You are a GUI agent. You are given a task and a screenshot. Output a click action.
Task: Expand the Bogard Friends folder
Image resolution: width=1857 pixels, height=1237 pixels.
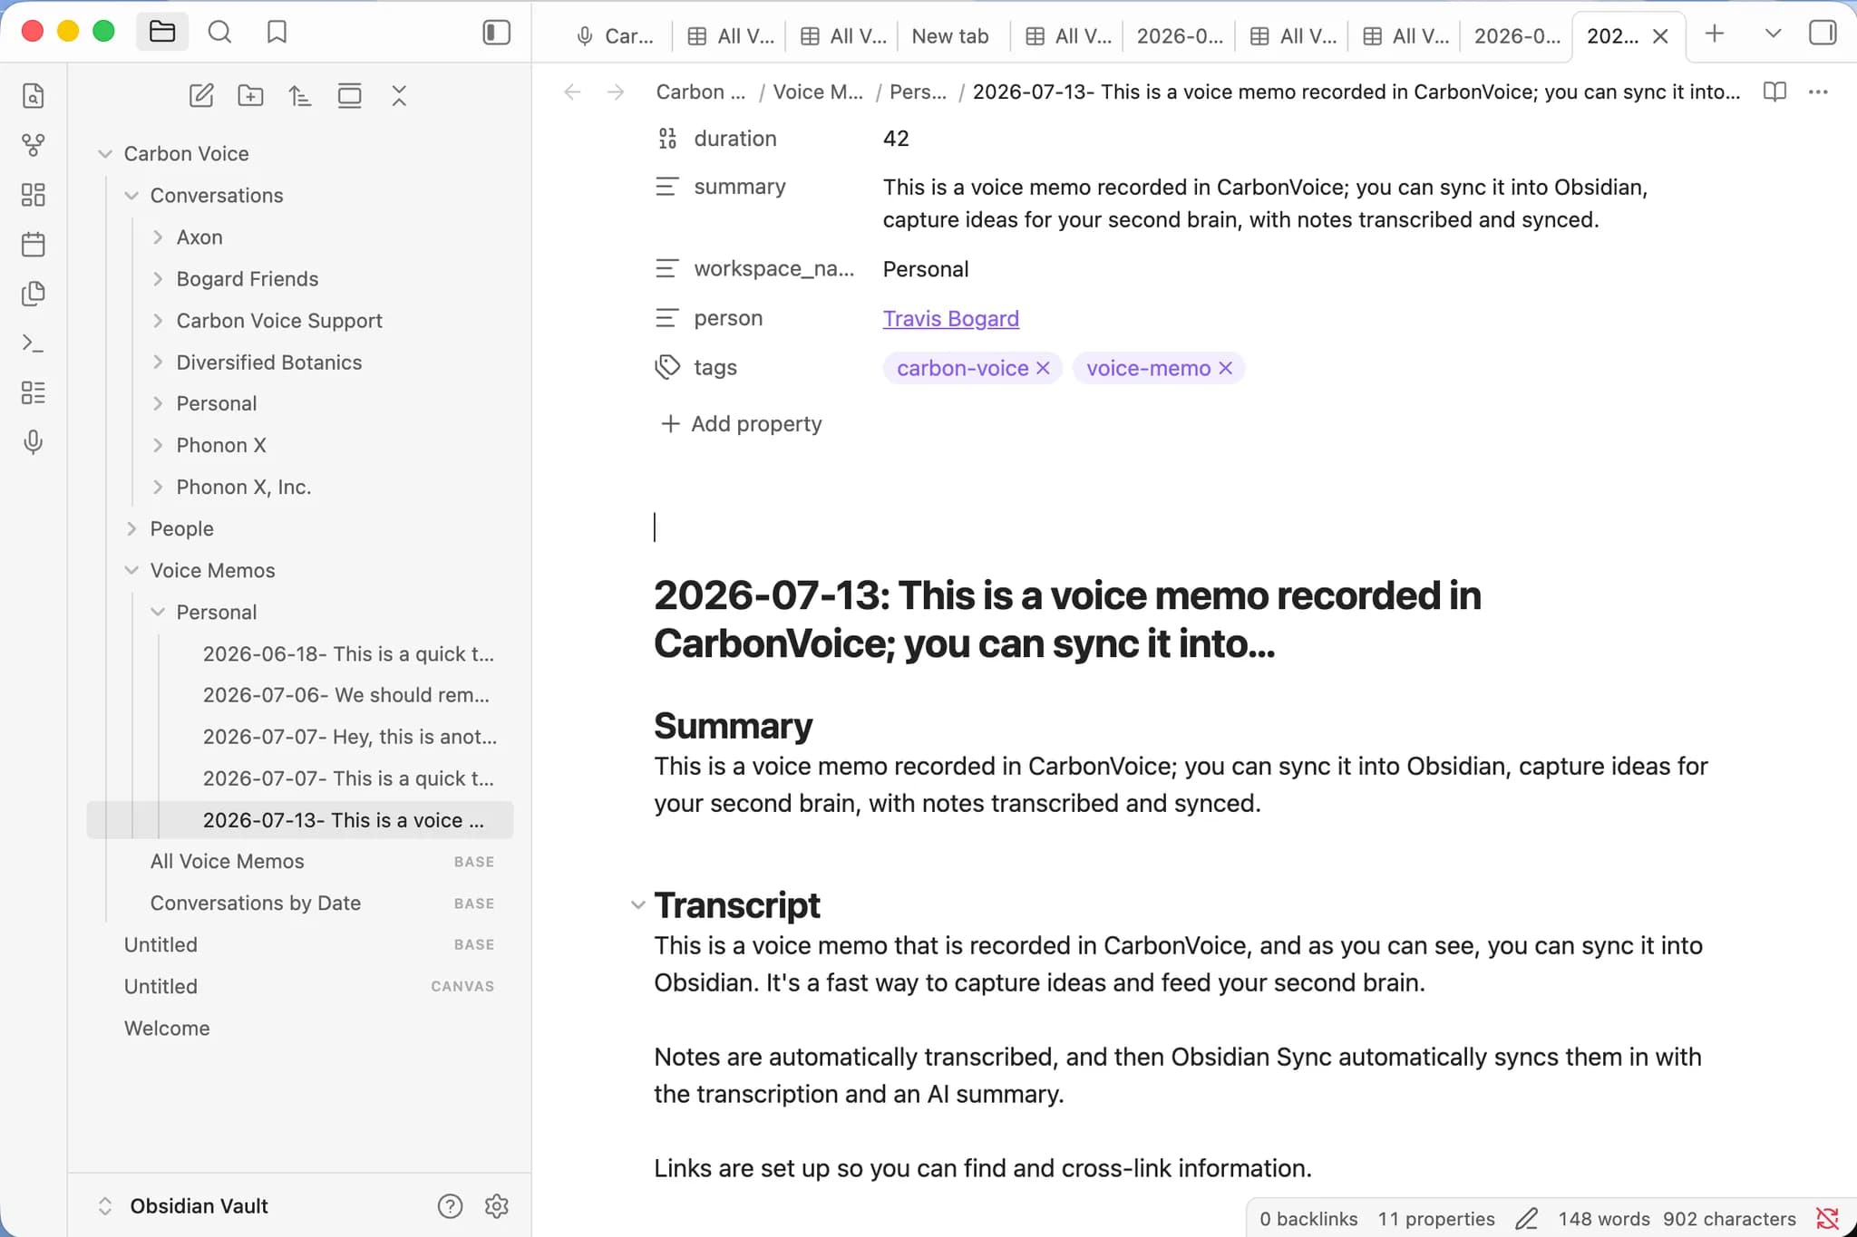pyautogui.click(x=158, y=279)
